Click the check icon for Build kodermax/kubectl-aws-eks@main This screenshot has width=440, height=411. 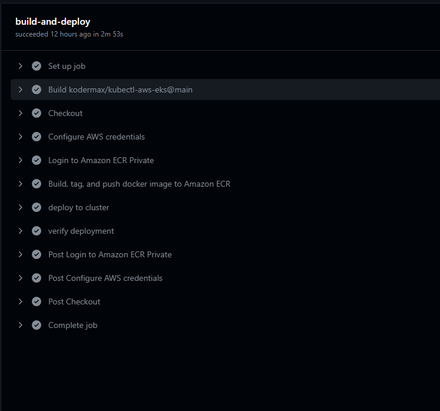(37, 90)
